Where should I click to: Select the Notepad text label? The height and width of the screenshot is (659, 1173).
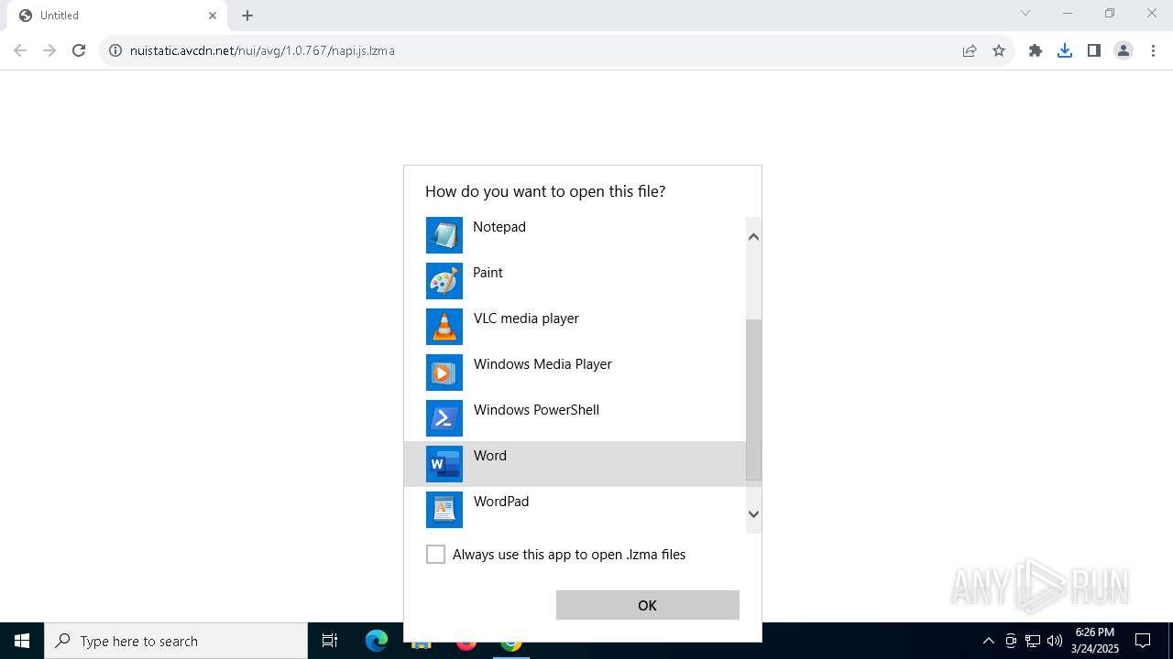click(x=499, y=227)
